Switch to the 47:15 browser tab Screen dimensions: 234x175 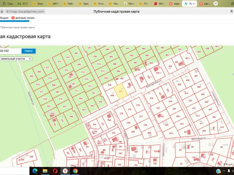23,4
